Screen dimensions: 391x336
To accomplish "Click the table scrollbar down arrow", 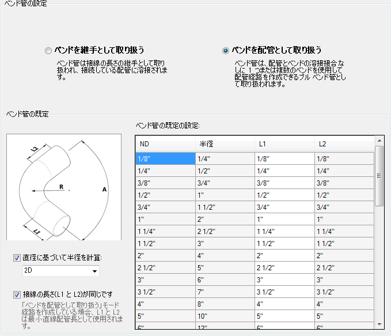I will coord(379,324).
